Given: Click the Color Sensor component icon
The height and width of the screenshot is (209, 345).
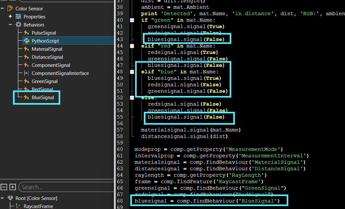Looking at the screenshot, I should click(x=10, y=9).
